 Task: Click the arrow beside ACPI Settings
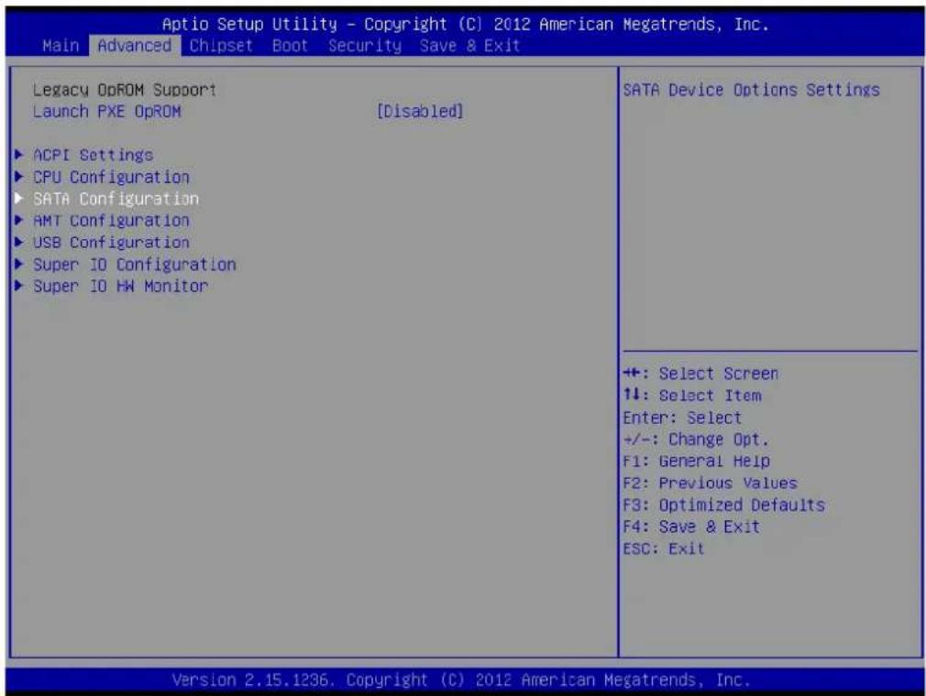(x=19, y=155)
